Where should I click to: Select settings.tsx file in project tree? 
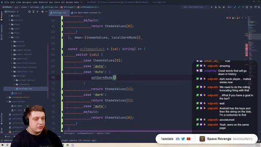pos(25,89)
